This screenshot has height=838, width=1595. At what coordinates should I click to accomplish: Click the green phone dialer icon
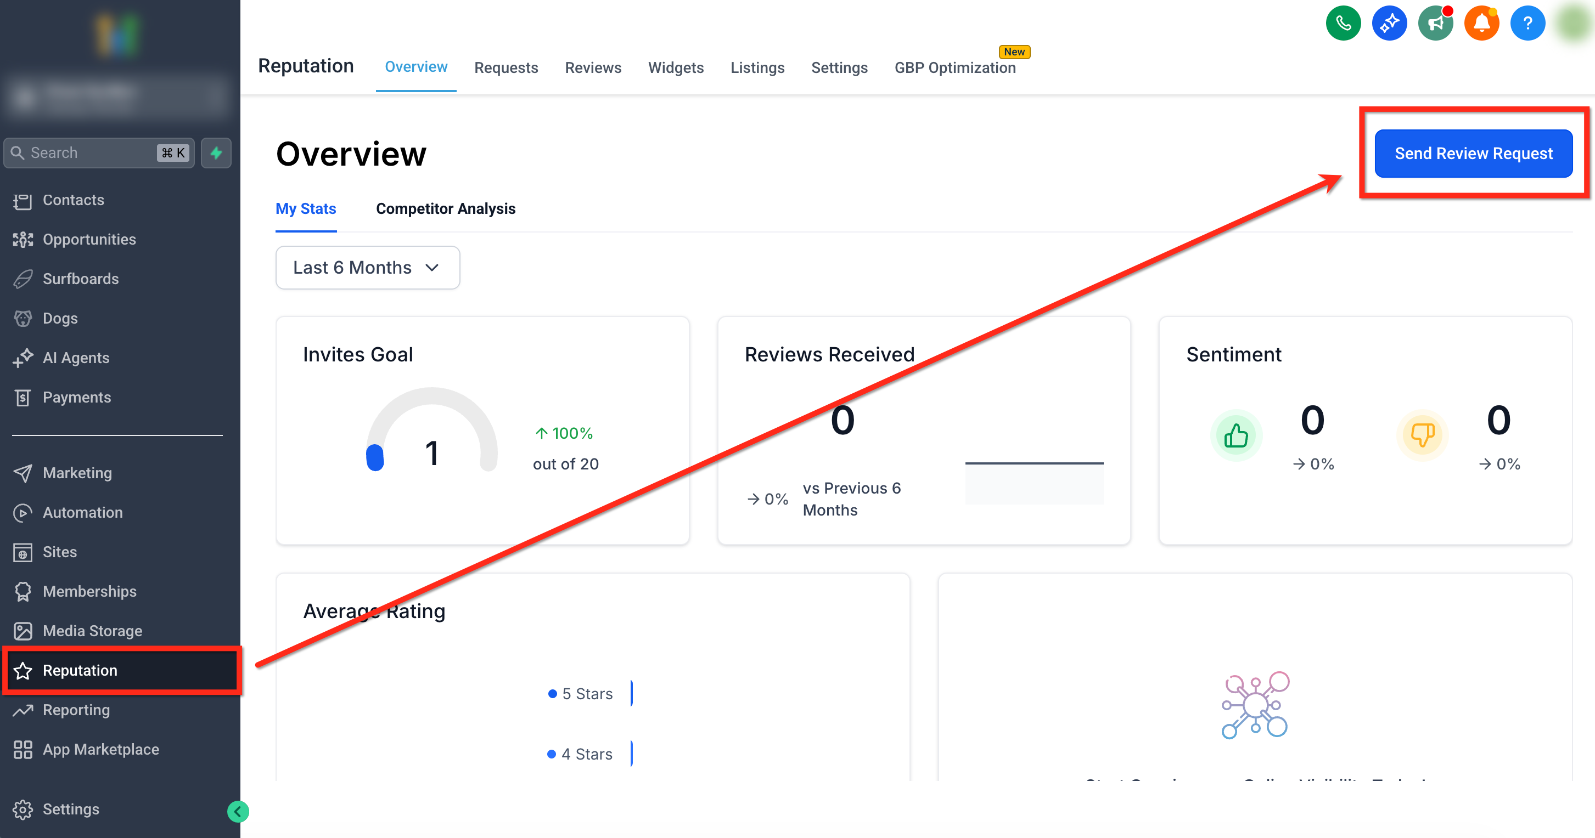click(1343, 24)
